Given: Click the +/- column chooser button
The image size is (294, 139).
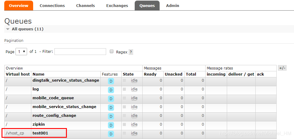Looking at the screenshot, I should 282,68.
